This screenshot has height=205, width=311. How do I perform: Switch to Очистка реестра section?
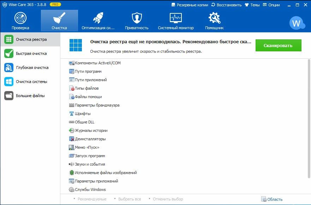[30, 39]
